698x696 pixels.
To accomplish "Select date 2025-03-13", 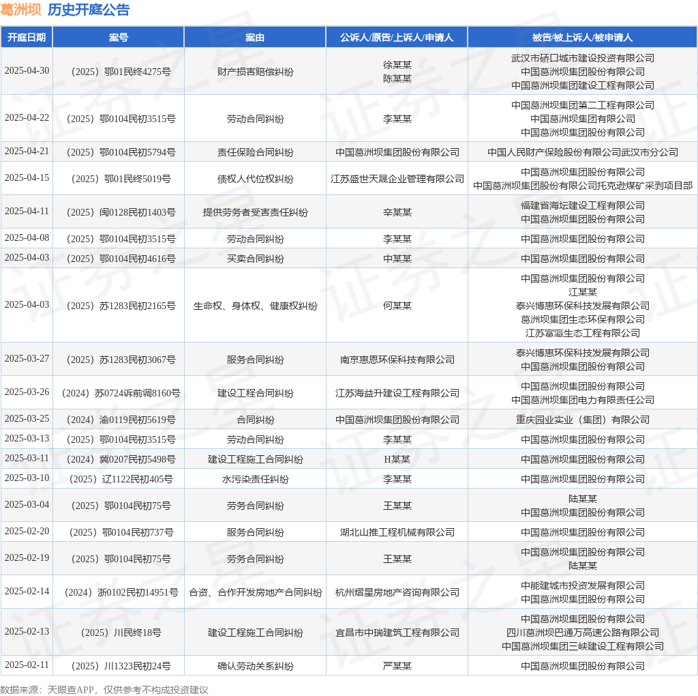I will (x=27, y=439).
